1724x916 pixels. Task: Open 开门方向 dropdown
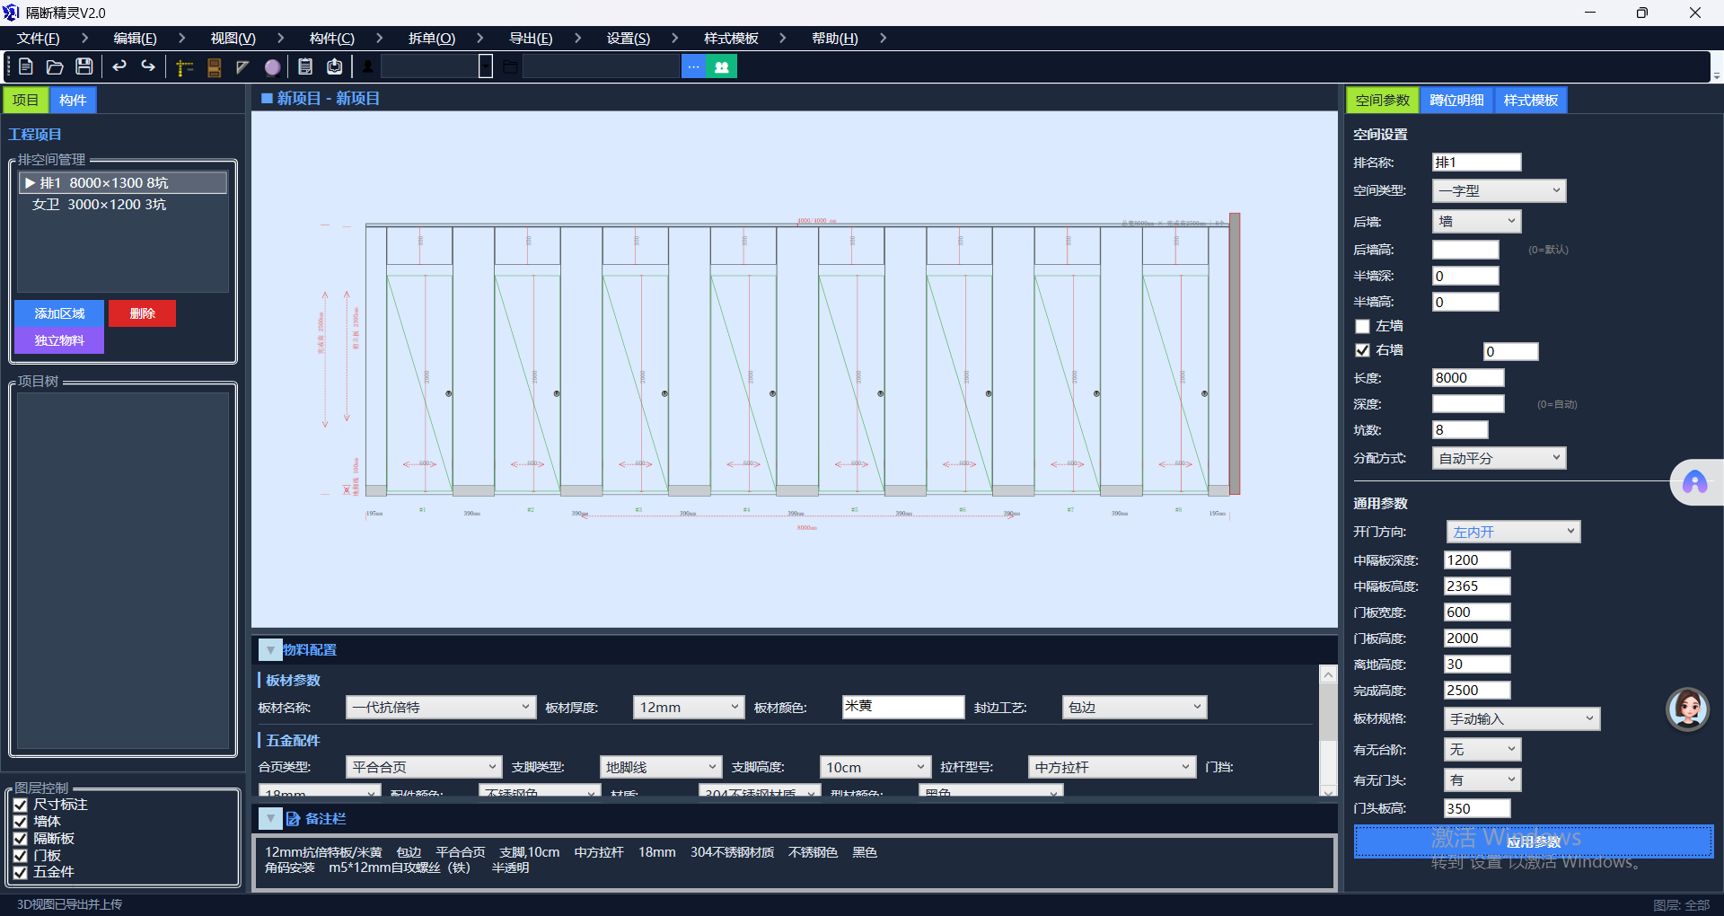[1513, 532]
